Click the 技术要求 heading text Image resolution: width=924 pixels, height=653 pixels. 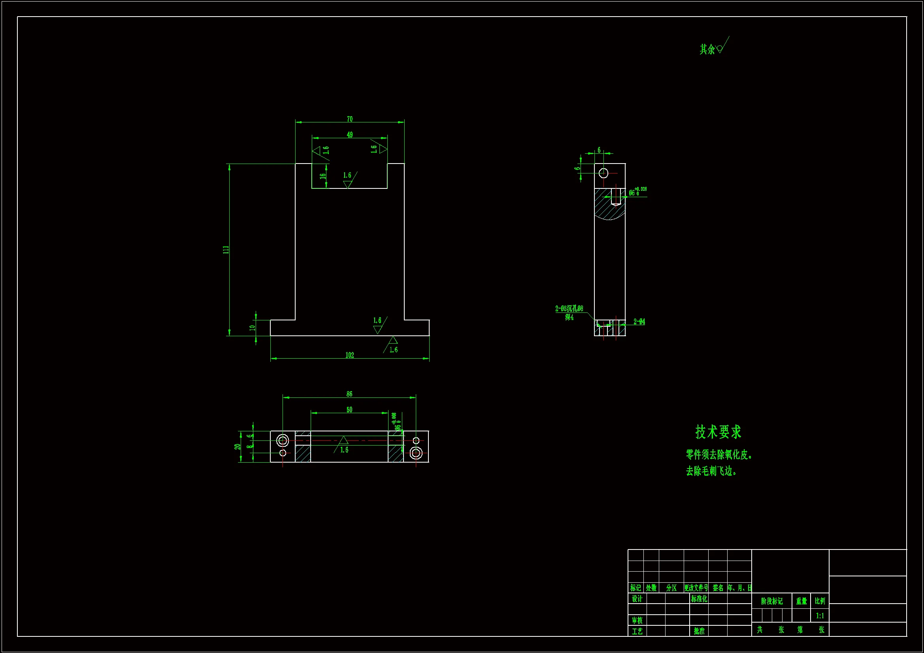[718, 432]
